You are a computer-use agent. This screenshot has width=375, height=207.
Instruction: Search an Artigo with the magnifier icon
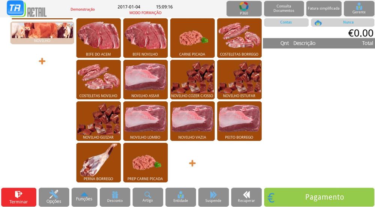pyautogui.click(x=148, y=197)
